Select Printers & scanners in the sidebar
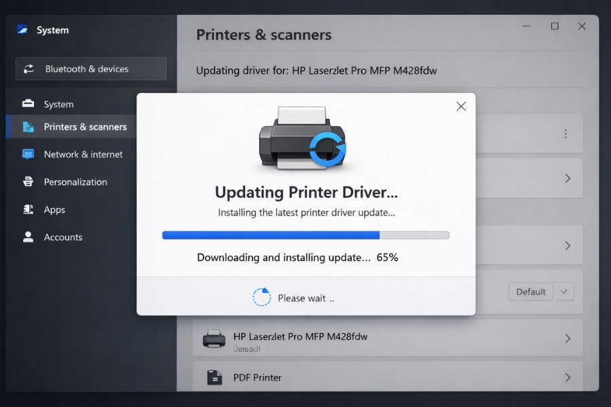611x407 pixels. [85, 127]
